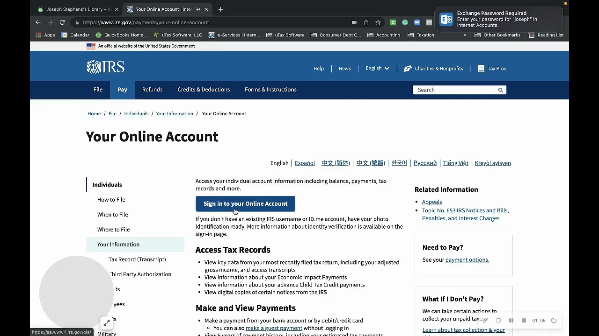Unmute the Your Online Account tab audio icon

198,9
